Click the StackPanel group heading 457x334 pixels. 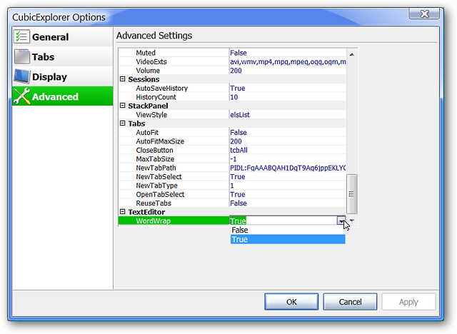(x=148, y=106)
